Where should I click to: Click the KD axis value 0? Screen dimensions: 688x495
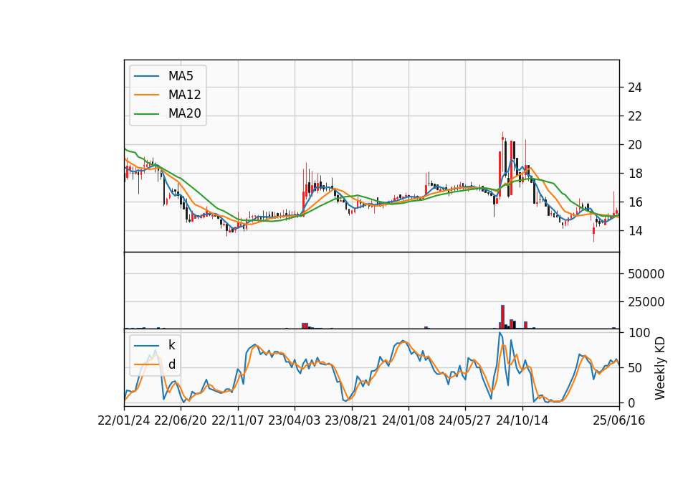point(631,403)
